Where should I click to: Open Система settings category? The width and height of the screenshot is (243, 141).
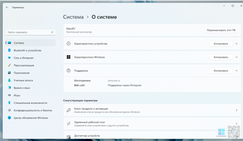(x=31, y=43)
